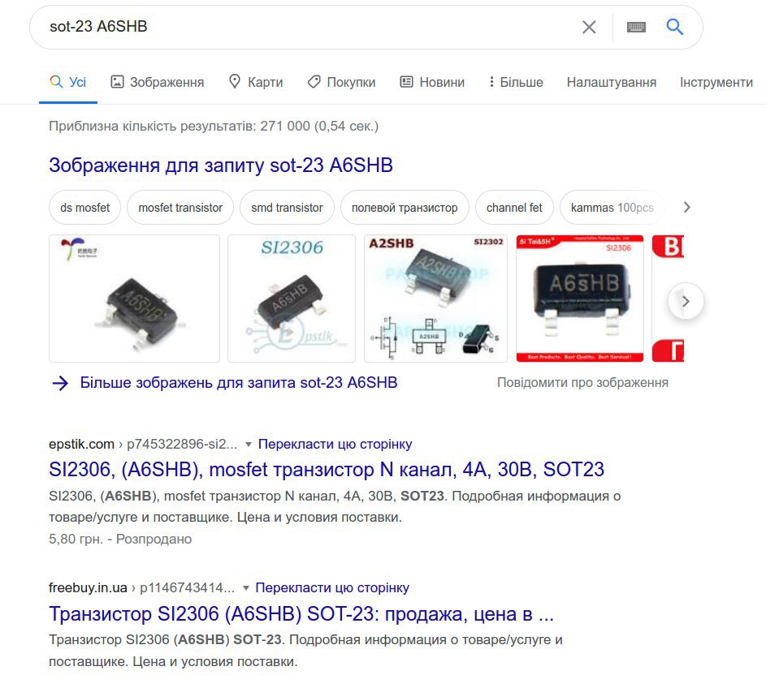The height and width of the screenshot is (688, 766).
Task: Switch to the Карти tab
Action: 256,82
